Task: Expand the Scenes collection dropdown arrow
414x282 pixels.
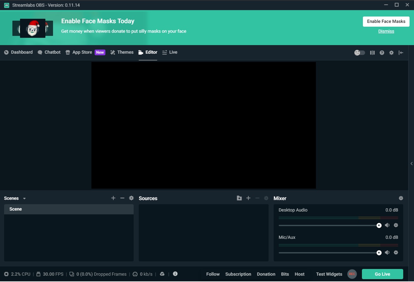Action: click(x=24, y=198)
